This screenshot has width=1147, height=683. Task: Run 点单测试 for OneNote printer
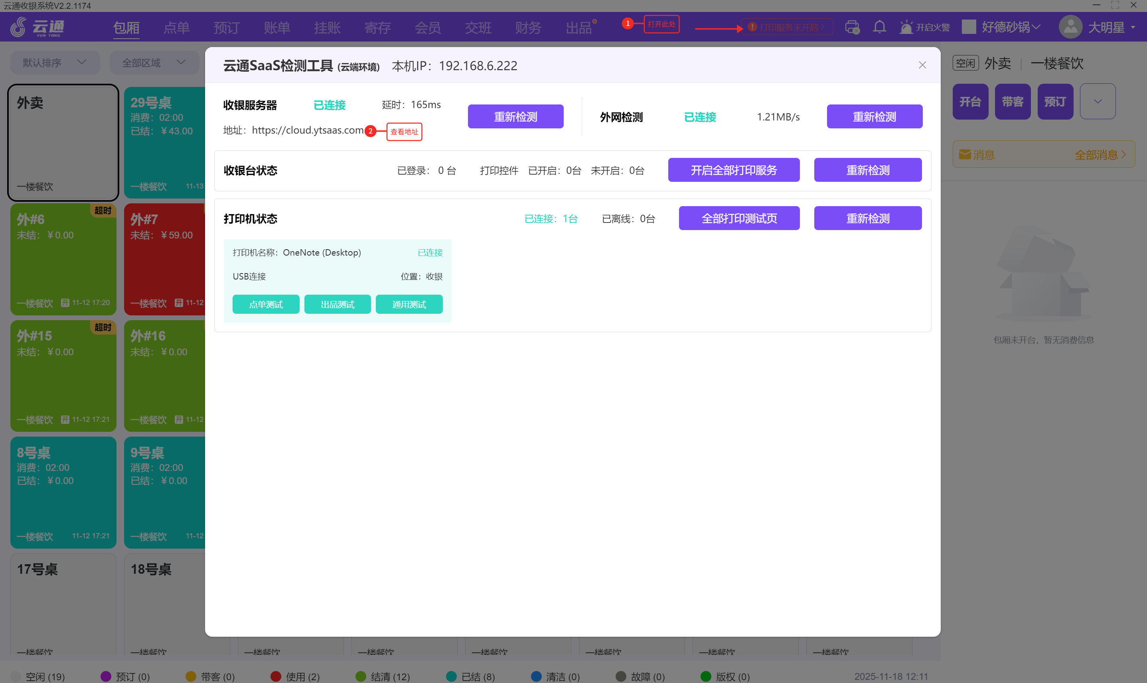(x=266, y=304)
